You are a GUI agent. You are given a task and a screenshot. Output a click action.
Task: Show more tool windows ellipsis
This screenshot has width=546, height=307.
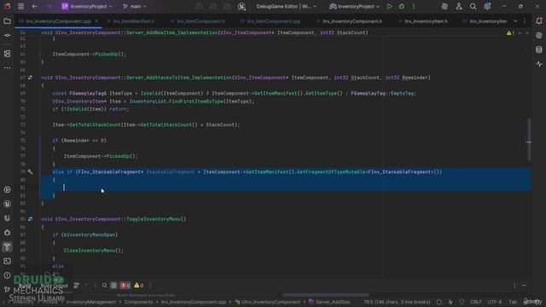click(7, 68)
